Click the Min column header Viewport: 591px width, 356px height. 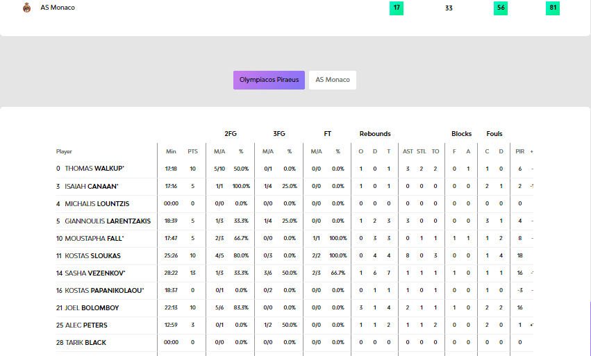171,151
